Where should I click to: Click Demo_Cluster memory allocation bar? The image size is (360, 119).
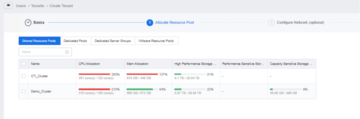(142, 89)
